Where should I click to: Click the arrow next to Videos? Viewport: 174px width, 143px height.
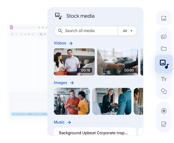click(x=71, y=43)
